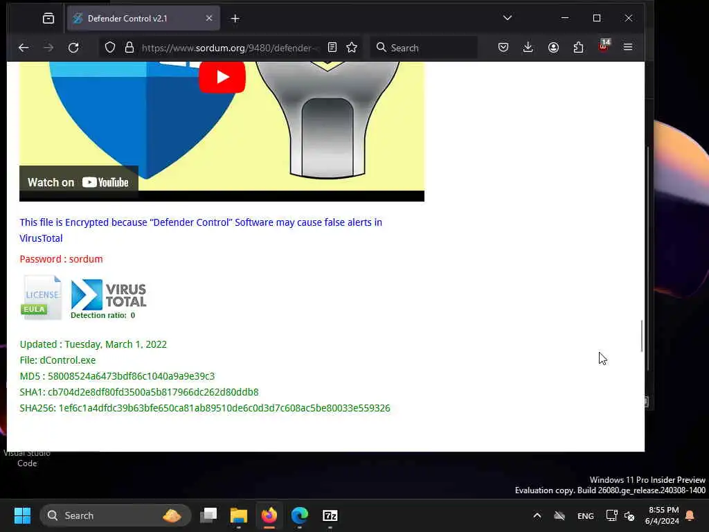
Task: Open the Firefox account icon
Action: (x=553, y=48)
